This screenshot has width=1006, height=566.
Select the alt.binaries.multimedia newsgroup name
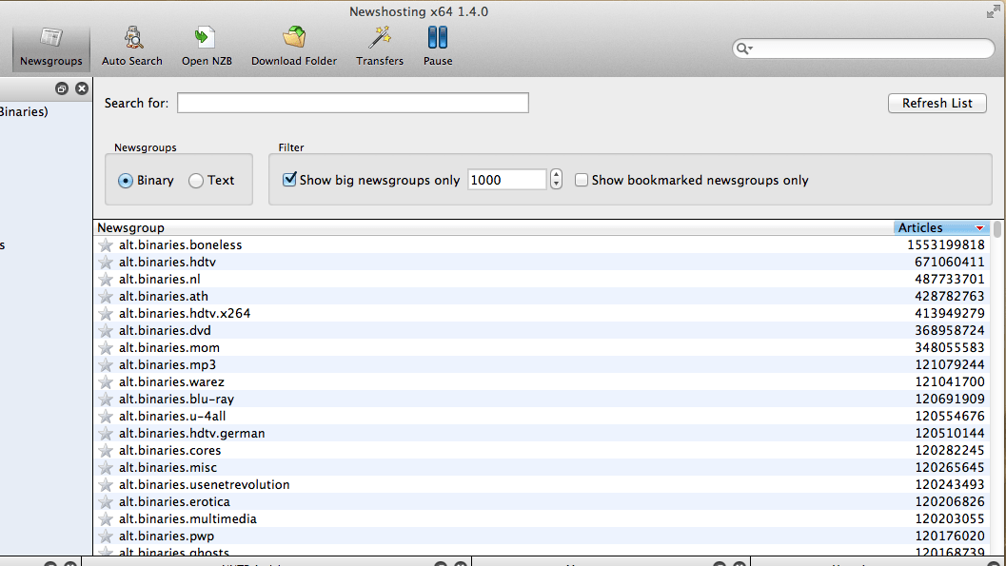click(187, 519)
